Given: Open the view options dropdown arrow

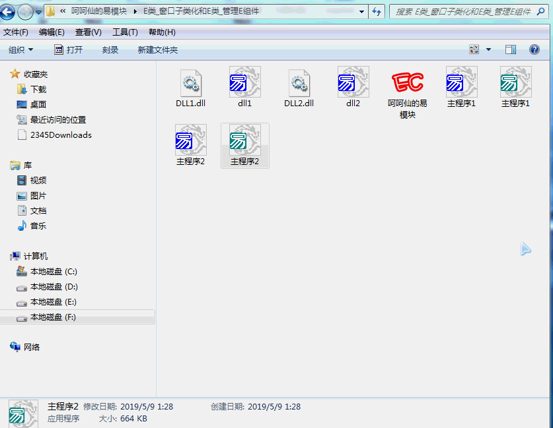Looking at the screenshot, I should click(488, 49).
